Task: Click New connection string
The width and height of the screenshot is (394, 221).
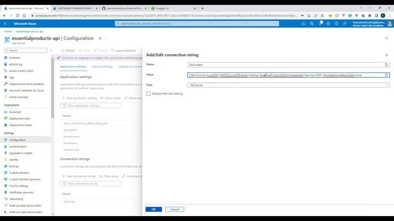Action: pos(79,176)
